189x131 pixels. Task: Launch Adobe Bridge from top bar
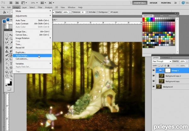(x=11, y=3)
